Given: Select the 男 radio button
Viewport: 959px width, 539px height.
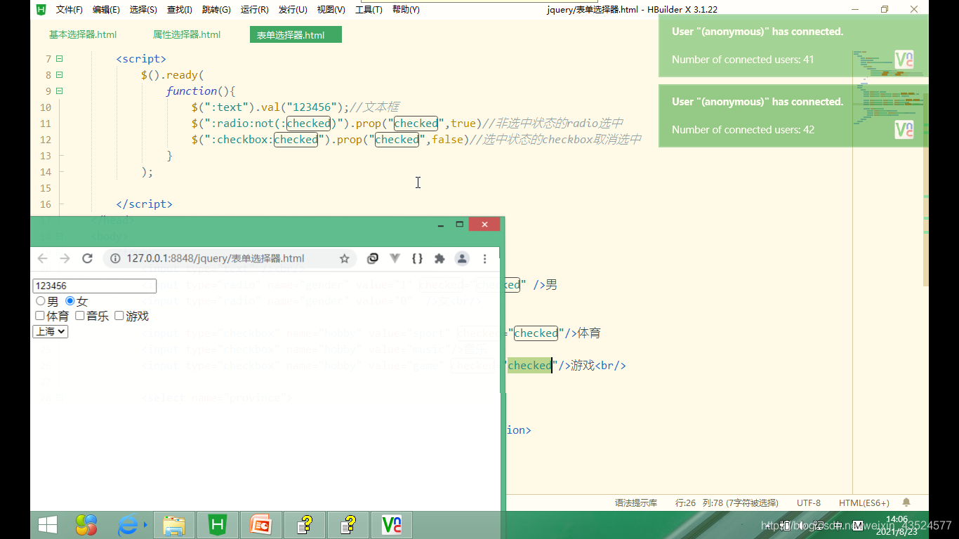Looking at the screenshot, I should 40,301.
